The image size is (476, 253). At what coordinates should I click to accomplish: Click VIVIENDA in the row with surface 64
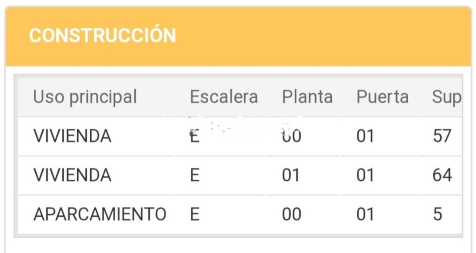pos(72,175)
